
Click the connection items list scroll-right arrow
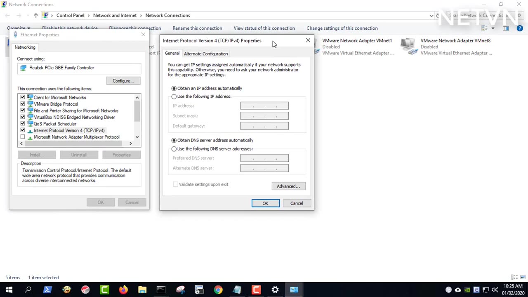pyautogui.click(x=131, y=144)
